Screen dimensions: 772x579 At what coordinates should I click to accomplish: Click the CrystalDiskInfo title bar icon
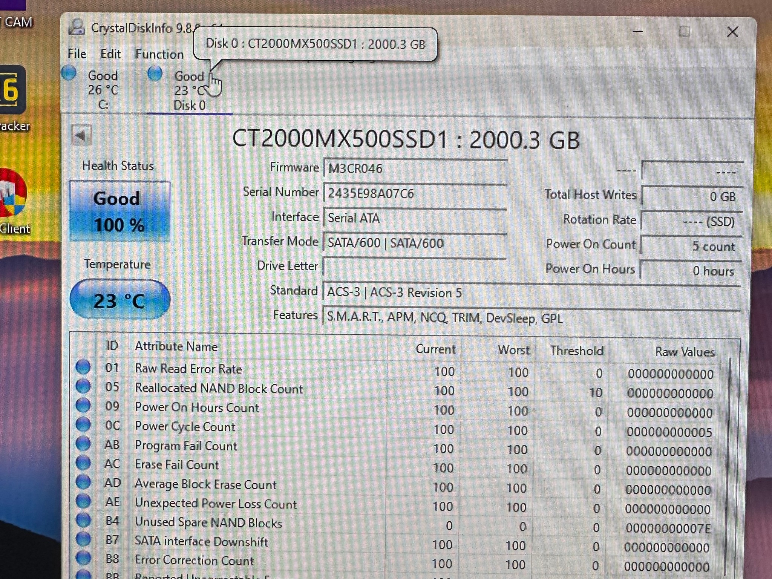tap(77, 27)
